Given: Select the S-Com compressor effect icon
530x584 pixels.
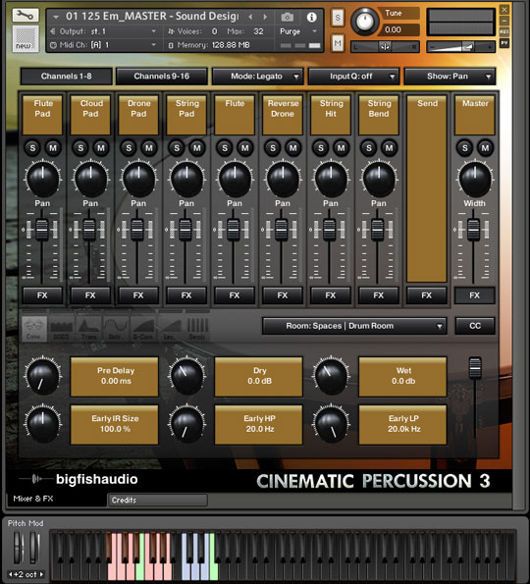Looking at the screenshot, I should point(143,329).
